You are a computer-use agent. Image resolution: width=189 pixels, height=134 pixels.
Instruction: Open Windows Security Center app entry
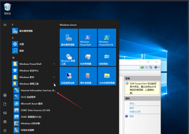point(34,70)
